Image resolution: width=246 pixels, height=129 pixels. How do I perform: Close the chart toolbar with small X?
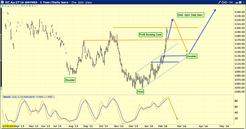click(1, 5)
